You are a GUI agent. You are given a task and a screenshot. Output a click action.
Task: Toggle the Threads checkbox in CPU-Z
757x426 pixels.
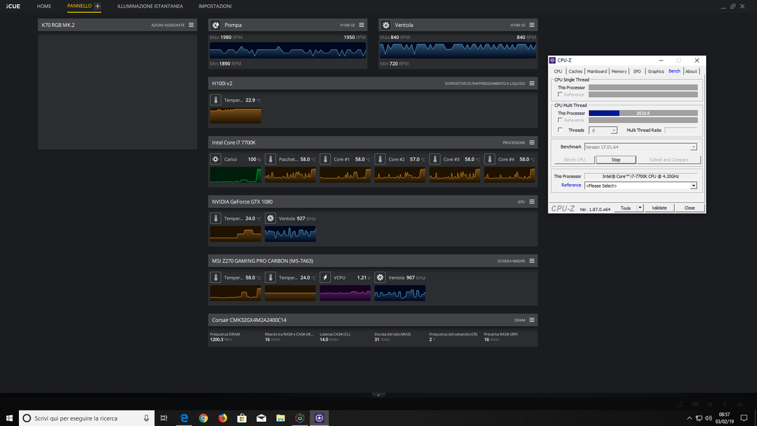[x=560, y=130]
